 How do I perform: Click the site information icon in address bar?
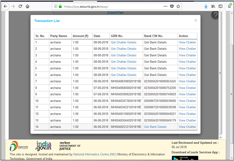[x=56, y=6]
